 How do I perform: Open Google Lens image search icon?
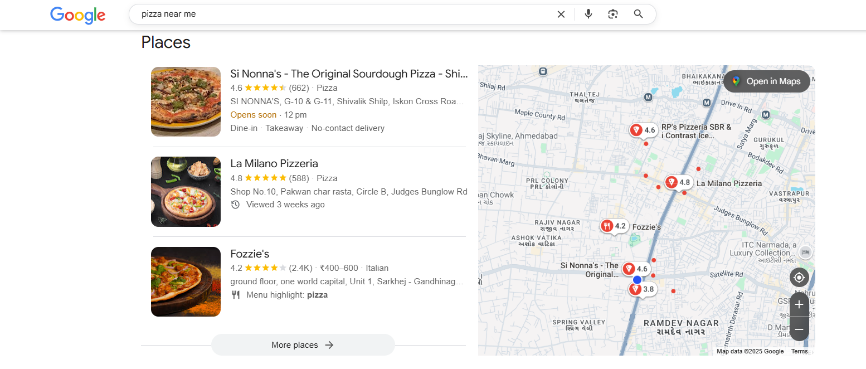[x=613, y=14]
